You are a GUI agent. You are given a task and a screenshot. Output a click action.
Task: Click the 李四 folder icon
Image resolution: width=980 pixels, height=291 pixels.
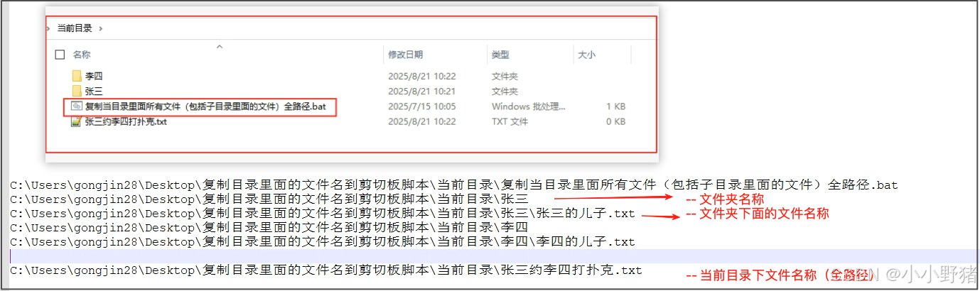(x=77, y=76)
